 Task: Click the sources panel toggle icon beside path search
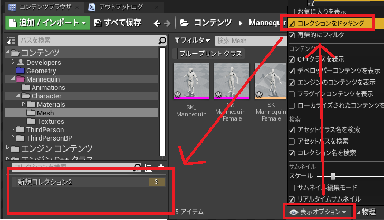(x=11, y=41)
